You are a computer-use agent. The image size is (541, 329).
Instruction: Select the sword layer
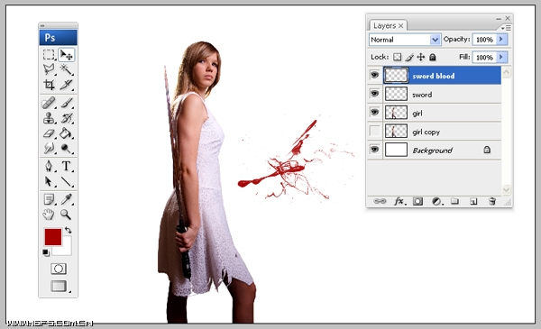point(443,94)
